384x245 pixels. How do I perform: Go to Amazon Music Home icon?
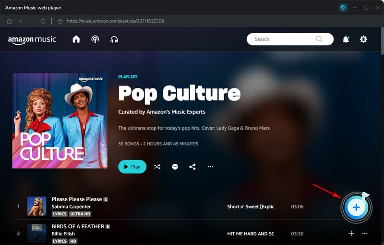tap(76, 39)
